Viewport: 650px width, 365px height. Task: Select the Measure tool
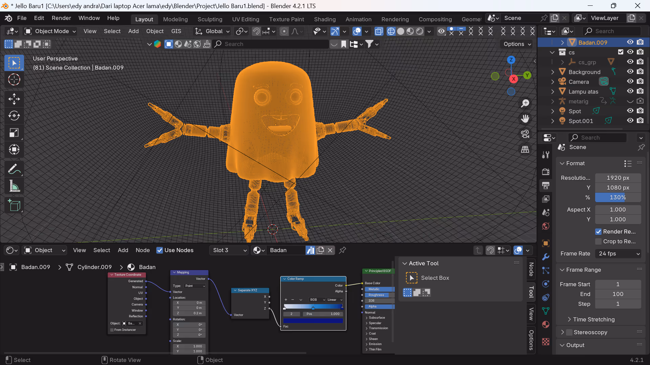click(x=14, y=186)
